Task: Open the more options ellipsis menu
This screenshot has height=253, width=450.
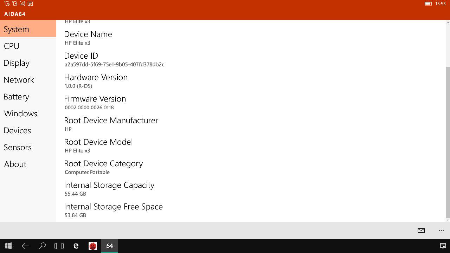Action: (442, 231)
